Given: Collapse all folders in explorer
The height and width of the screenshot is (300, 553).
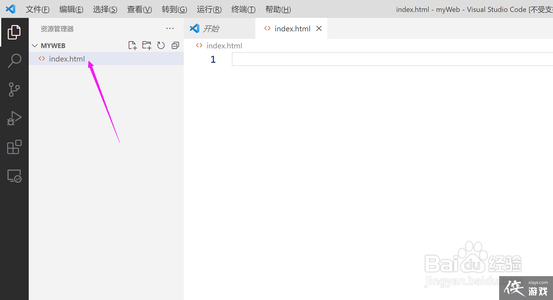Looking at the screenshot, I should (x=175, y=45).
